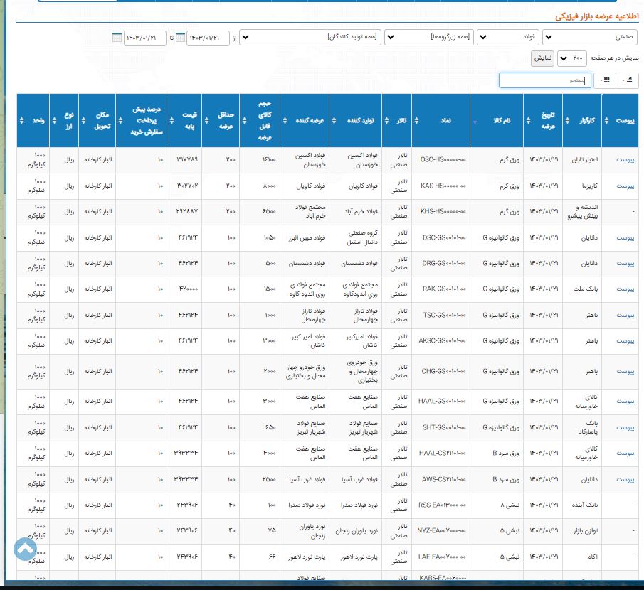The height and width of the screenshot is (590, 644).
Task: Sort the table by کارگزار column header
Action: pyautogui.click(x=581, y=121)
